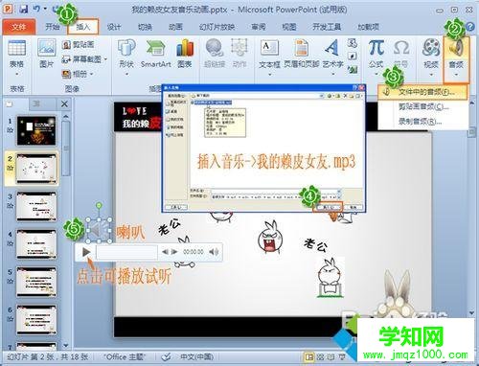479x366 pixels.
Task: Select slide 5 thumbnail
Action: (x=36, y=282)
